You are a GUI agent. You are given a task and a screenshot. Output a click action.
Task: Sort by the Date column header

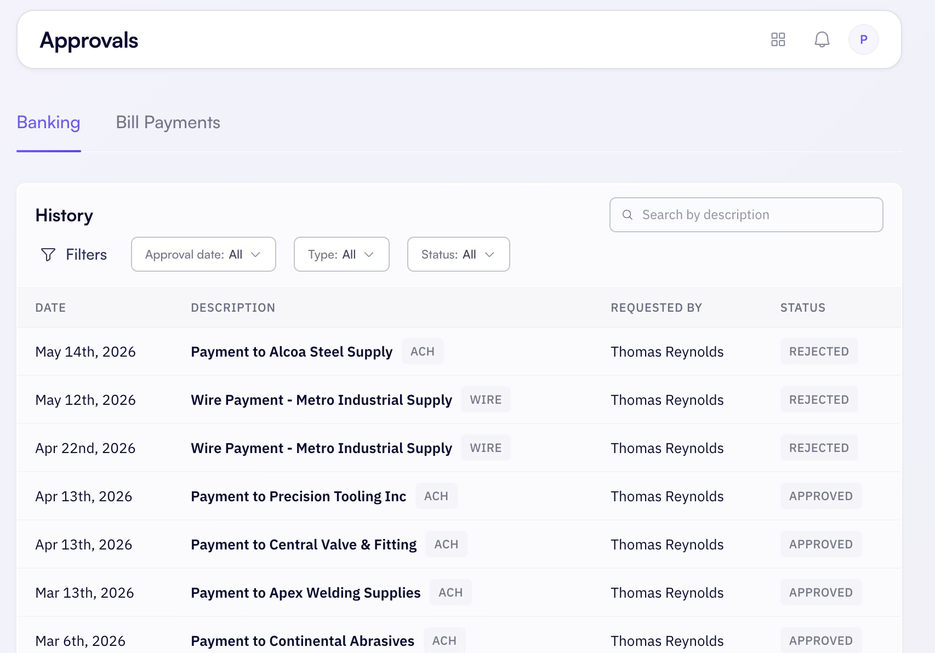tap(50, 308)
